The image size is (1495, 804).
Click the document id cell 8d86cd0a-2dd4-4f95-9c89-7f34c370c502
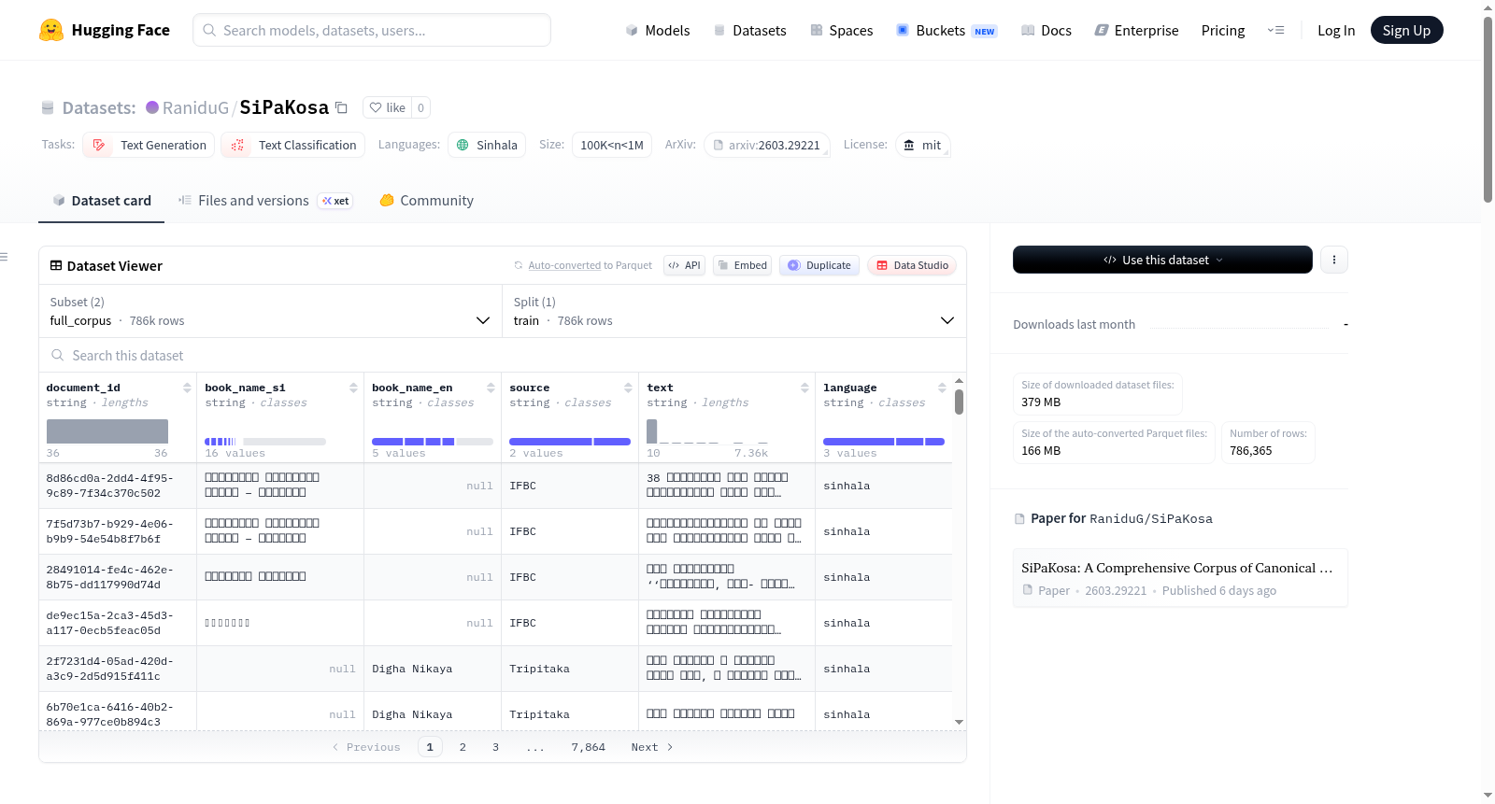tap(118, 486)
